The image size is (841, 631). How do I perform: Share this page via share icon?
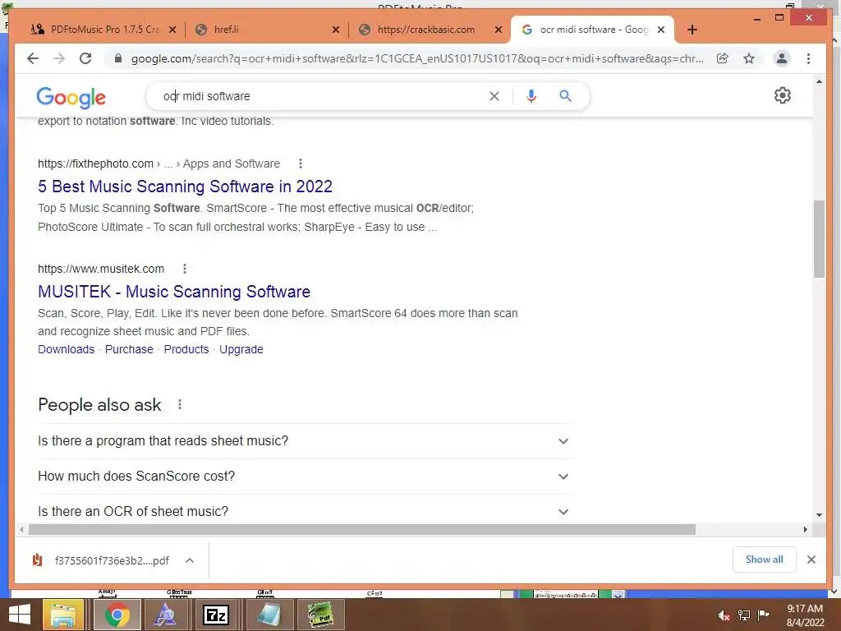pos(723,58)
